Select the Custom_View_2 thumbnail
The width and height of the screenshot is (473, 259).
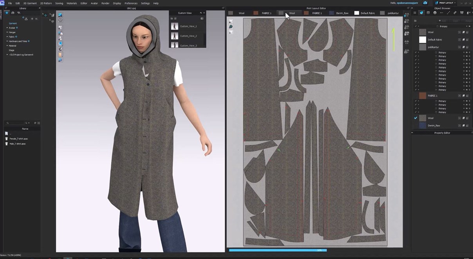point(175,36)
